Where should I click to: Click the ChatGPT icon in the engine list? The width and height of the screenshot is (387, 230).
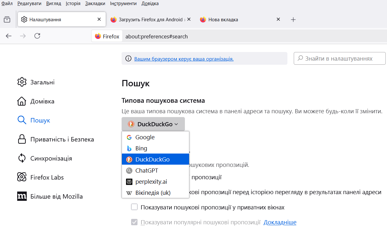[x=129, y=171]
